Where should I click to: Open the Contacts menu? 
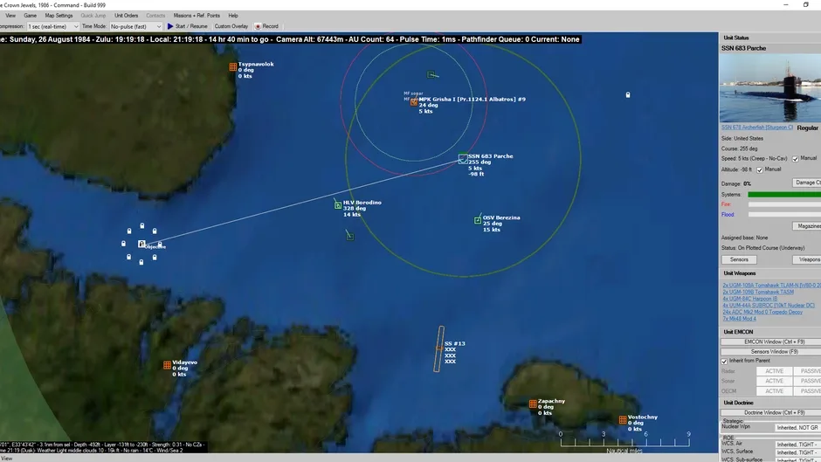pos(155,16)
